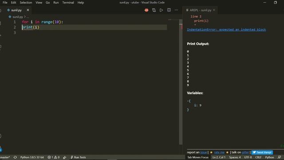Click the Tweet #arepl button

point(262,152)
